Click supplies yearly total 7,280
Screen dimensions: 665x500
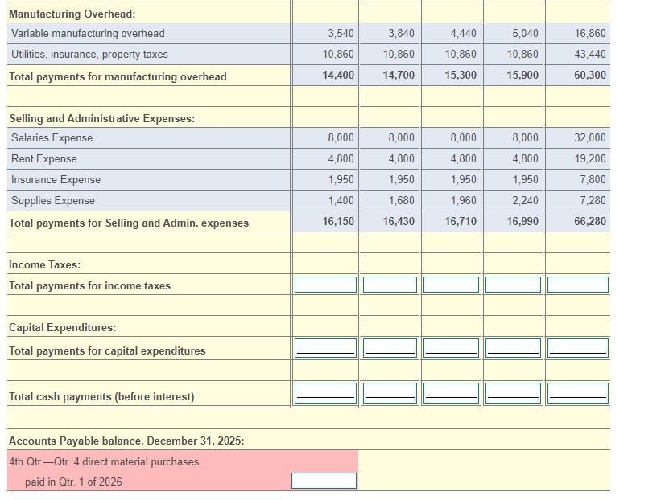point(593,200)
